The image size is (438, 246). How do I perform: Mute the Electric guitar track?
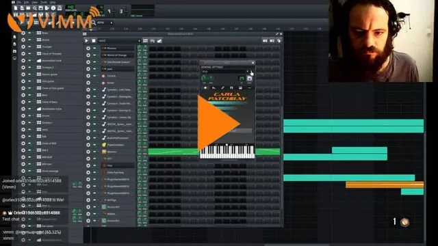[30, 74]
